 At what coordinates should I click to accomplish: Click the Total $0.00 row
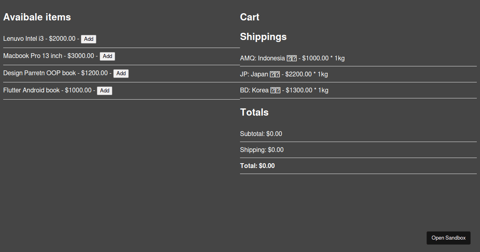click(x=257, y=166)
